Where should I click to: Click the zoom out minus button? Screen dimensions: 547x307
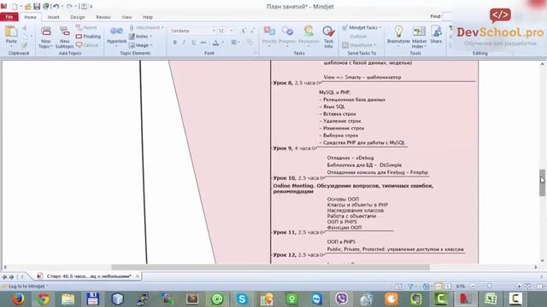(473, 287)
